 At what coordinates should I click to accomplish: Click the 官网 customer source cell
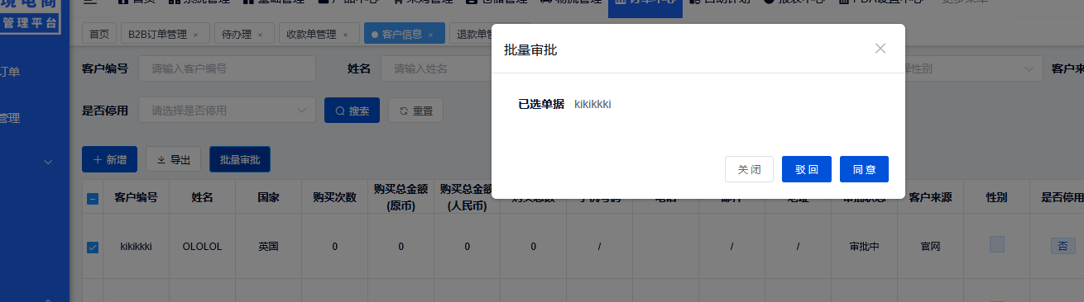point(930,246)
